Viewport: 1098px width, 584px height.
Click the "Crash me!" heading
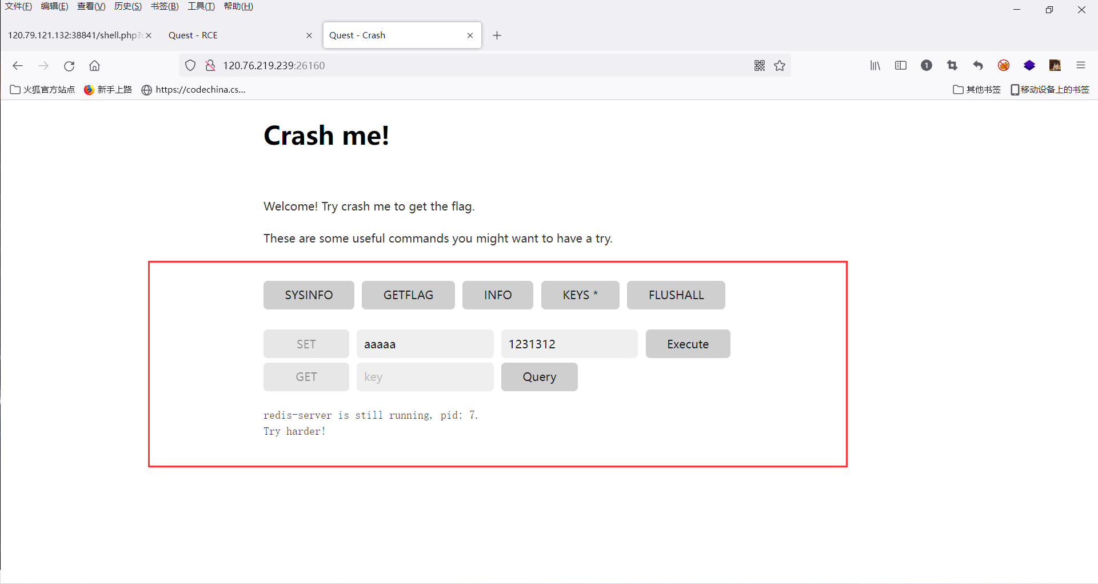tap(326, 136)
